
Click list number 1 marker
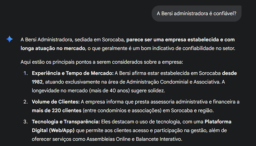pyautogui.click(x=26, y=73)
